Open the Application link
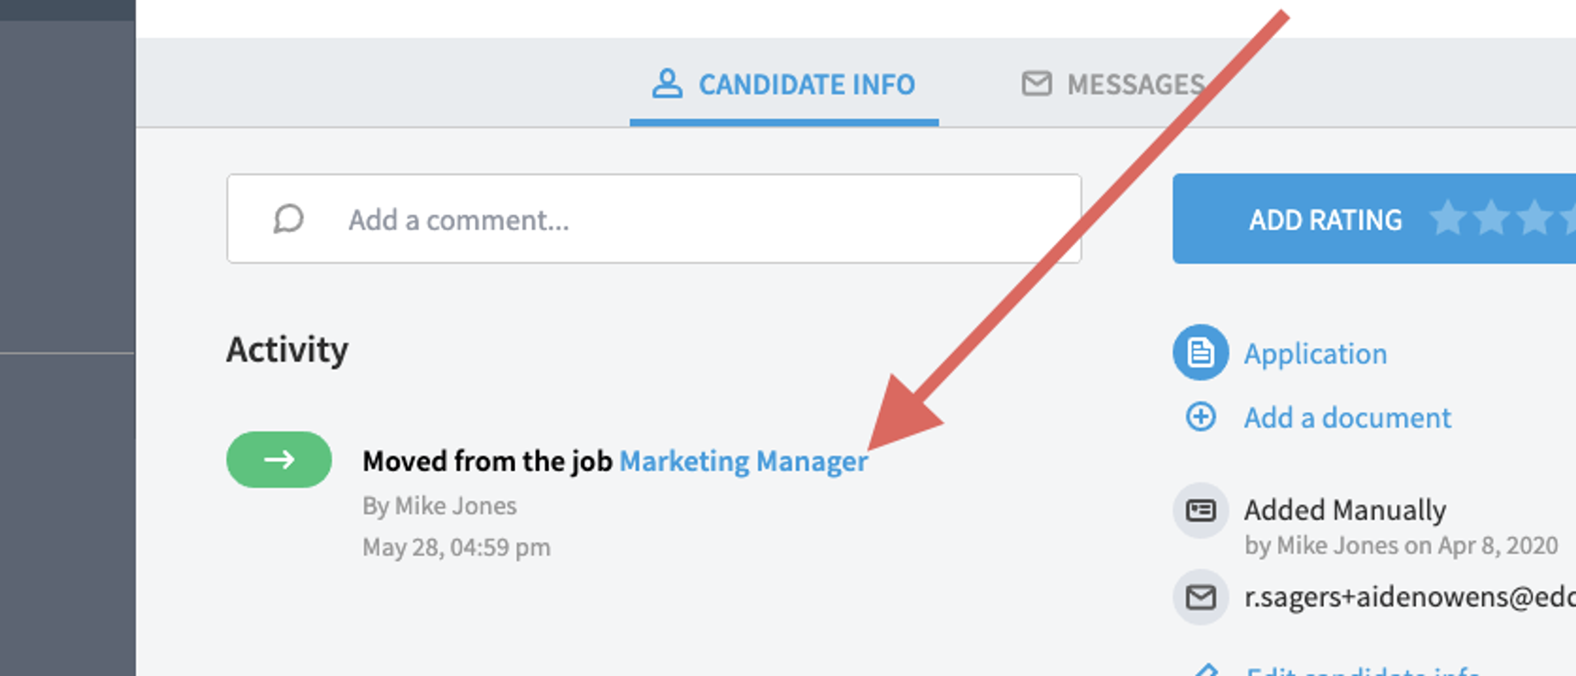Screen dimensions: 1576x676 [x=1315, y=354]
